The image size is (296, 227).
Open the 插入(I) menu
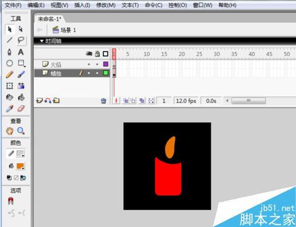pos(82,5)
